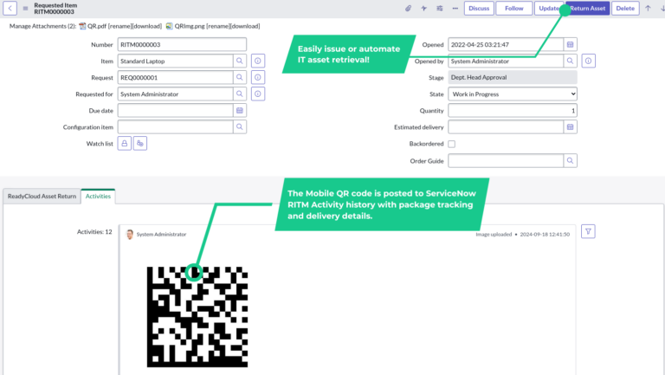Open the activity filter funnel icon
The height and width of the screenshot is (375, 665).
[588, 231]
